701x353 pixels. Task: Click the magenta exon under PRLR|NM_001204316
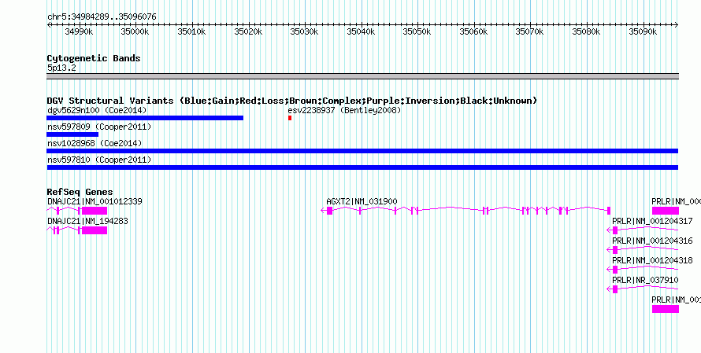click(615, 250)
